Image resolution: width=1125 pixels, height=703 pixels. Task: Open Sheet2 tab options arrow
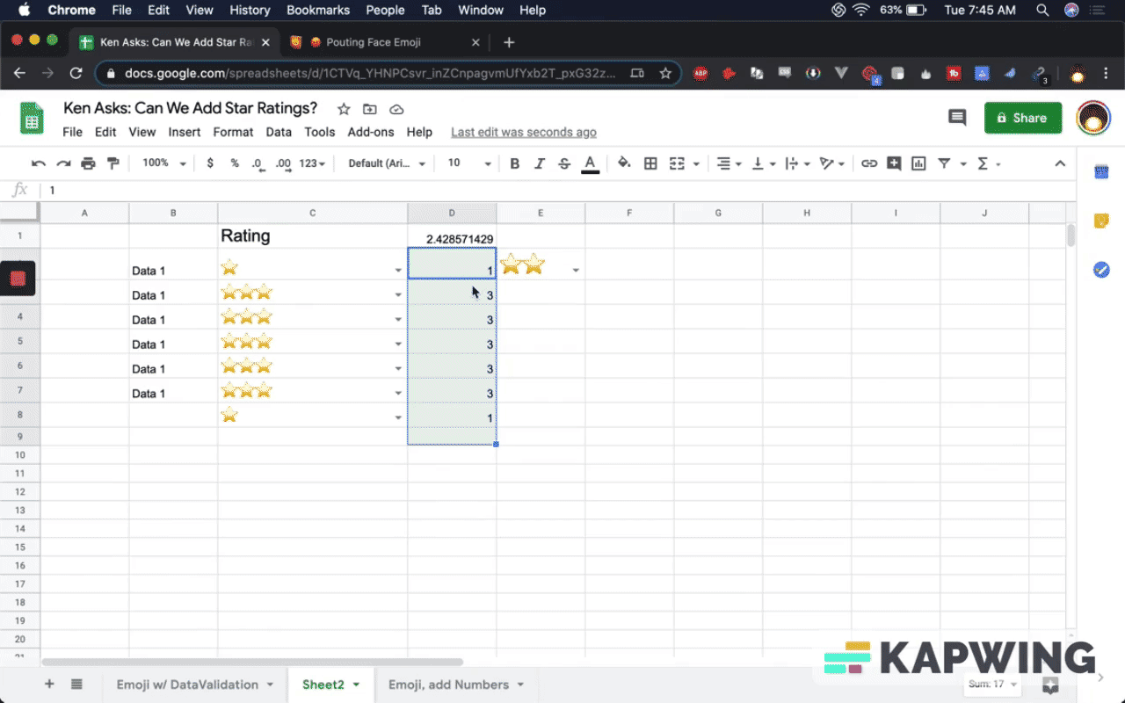click(357, 685)
